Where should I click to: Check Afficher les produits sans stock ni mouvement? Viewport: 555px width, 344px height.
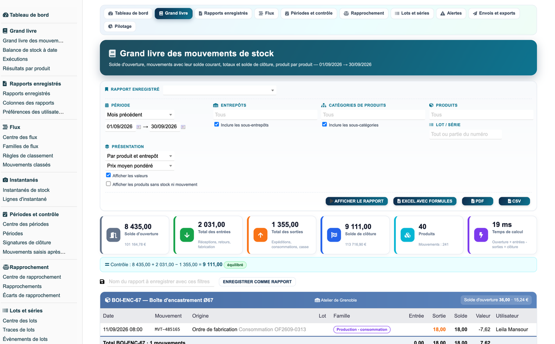pos(108,184)
